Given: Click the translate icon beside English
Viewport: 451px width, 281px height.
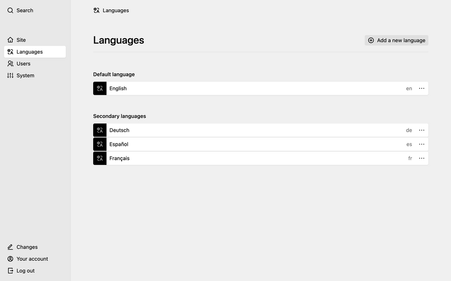Looking at the screenshot, I should (x=100, y=88).
